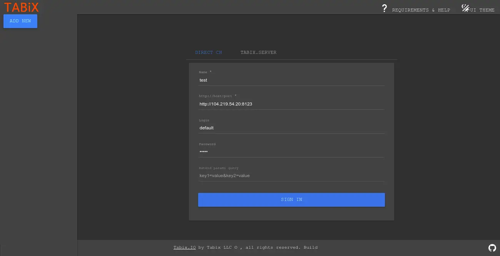Open the GitHub icon link
The height and width of the screenshot is (256, 500).
tap(492, 248)
